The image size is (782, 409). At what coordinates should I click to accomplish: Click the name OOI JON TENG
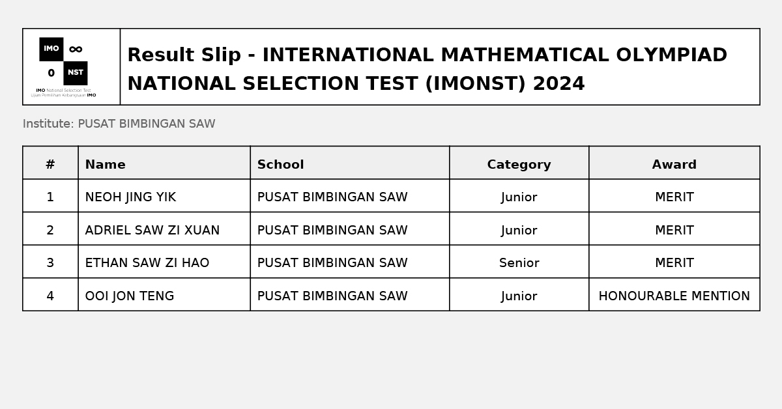point(129,296)
